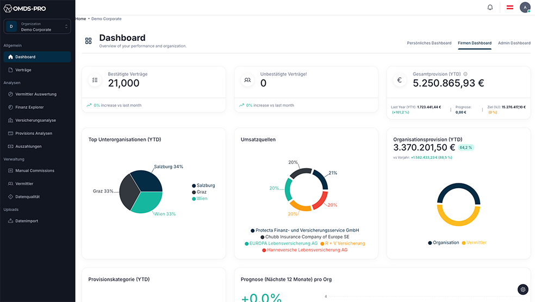Open Datenimport under Uploads
This screenshot has height=302, width=535.
pos(27,221)
